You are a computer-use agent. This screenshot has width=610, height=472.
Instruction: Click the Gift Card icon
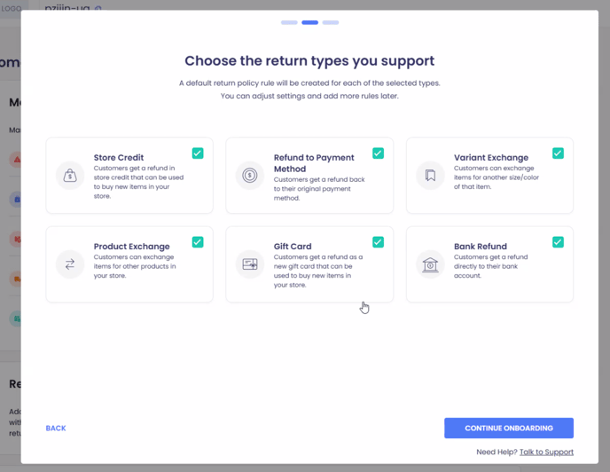coord(250,264)
